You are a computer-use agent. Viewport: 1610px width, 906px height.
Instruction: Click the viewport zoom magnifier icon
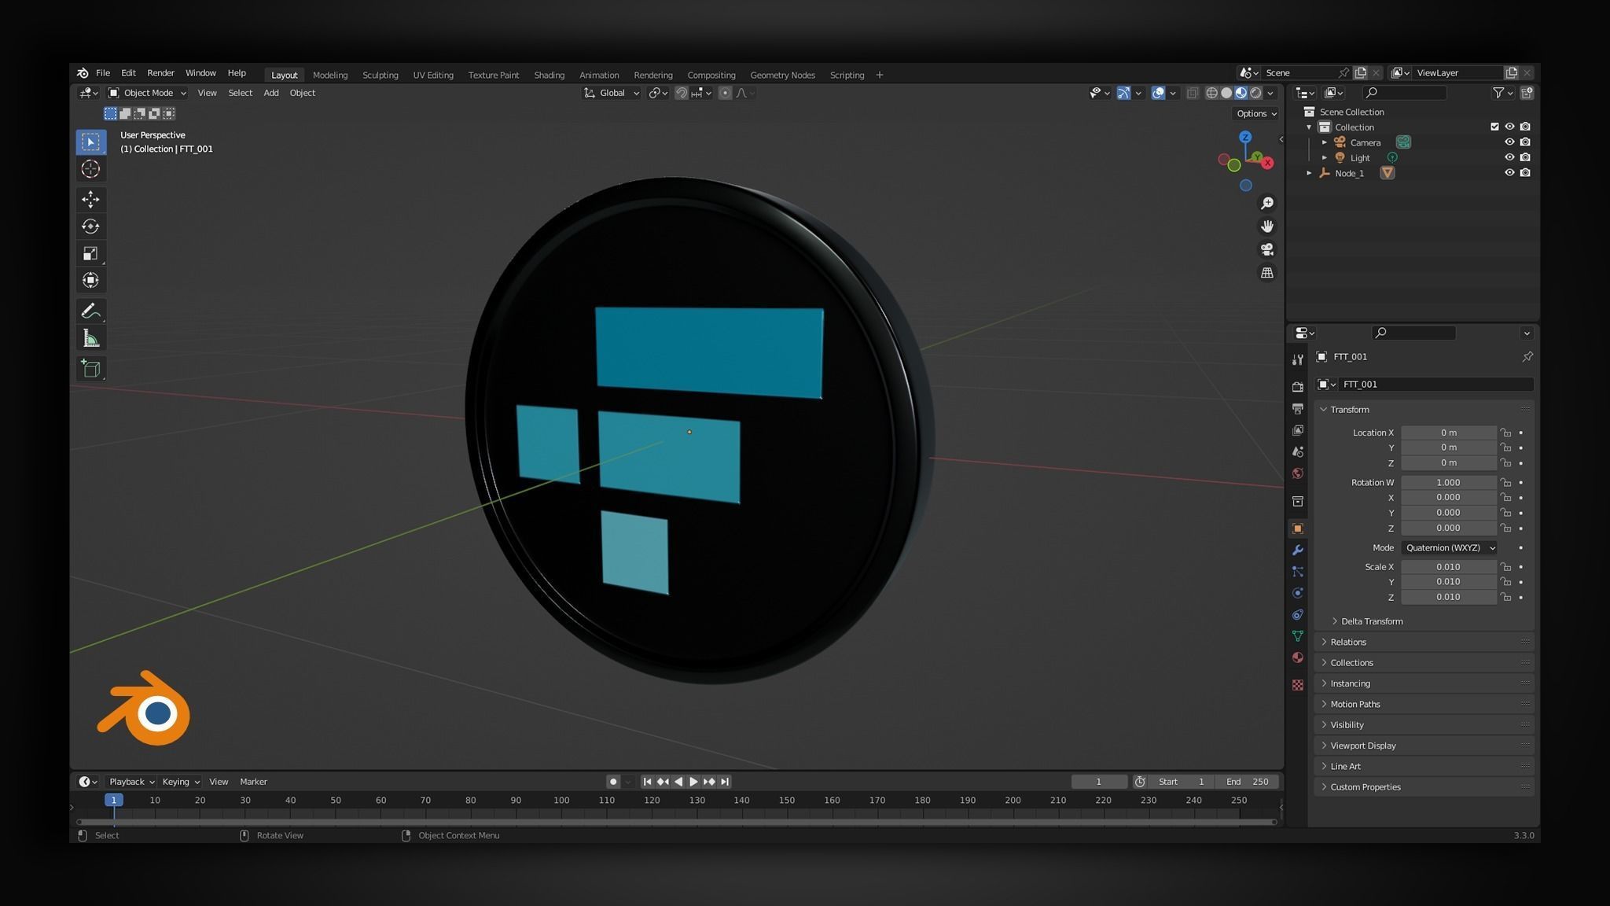click(x=1266, y=203)
